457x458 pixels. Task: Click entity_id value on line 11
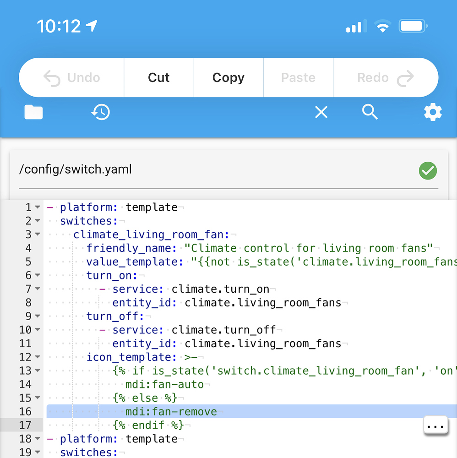point(263,343)
